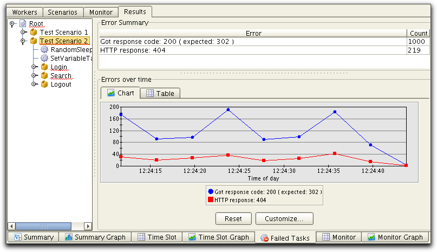
Task: Click the Summary tab's list icon
Action: pyautogui.click(x=17, y=237)
